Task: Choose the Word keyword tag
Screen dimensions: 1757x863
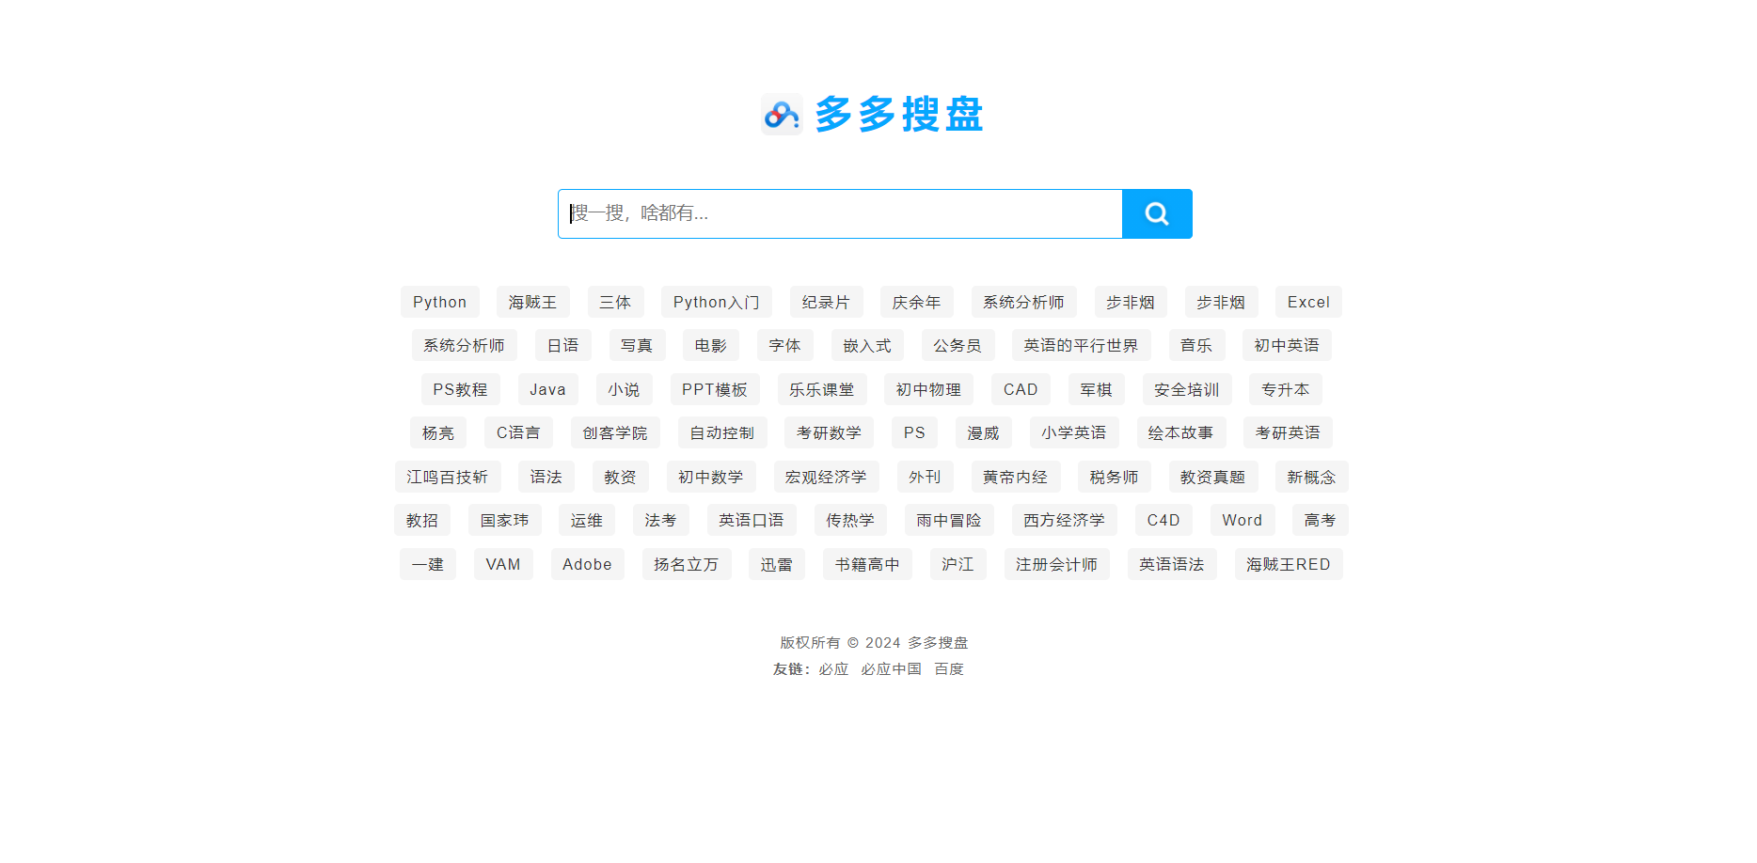Action: click(1242, 520)
